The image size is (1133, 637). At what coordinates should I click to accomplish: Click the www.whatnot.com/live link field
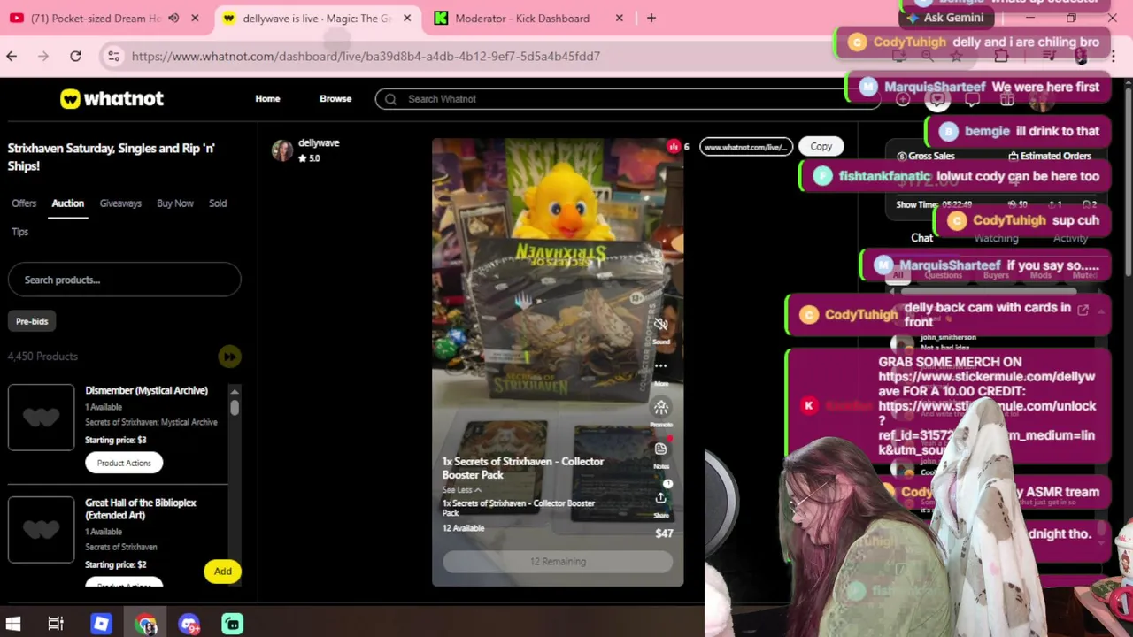[745, 147]
